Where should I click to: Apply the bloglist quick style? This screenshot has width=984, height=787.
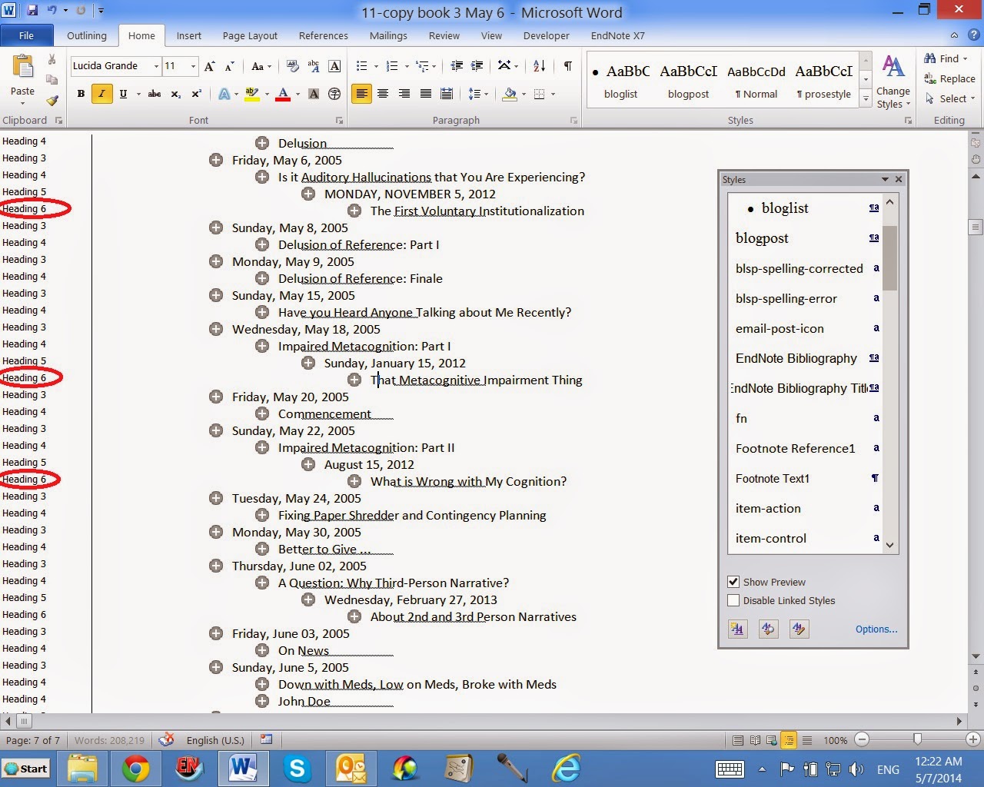pos(621,81)
